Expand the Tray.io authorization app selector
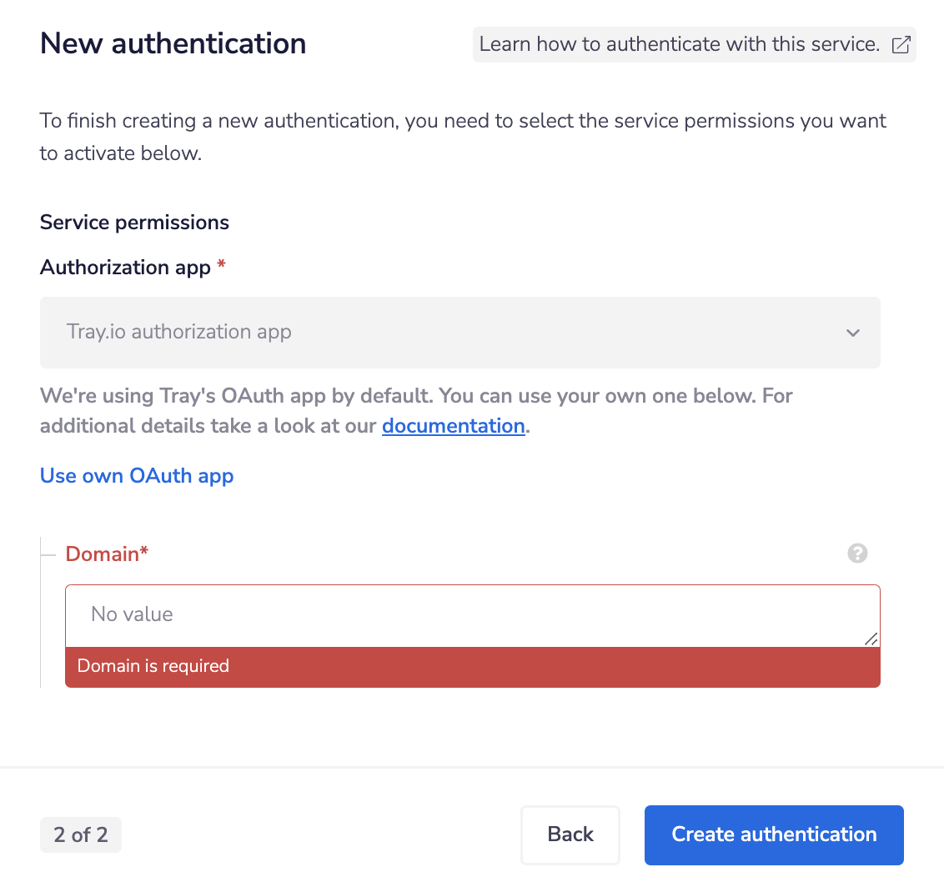 [x=459, y=333]
